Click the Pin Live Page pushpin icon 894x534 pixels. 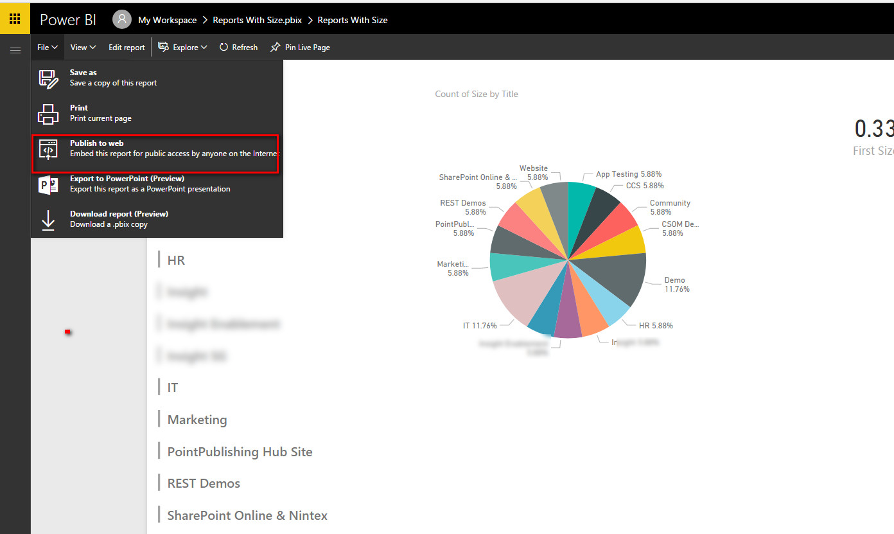coord(274,47)
